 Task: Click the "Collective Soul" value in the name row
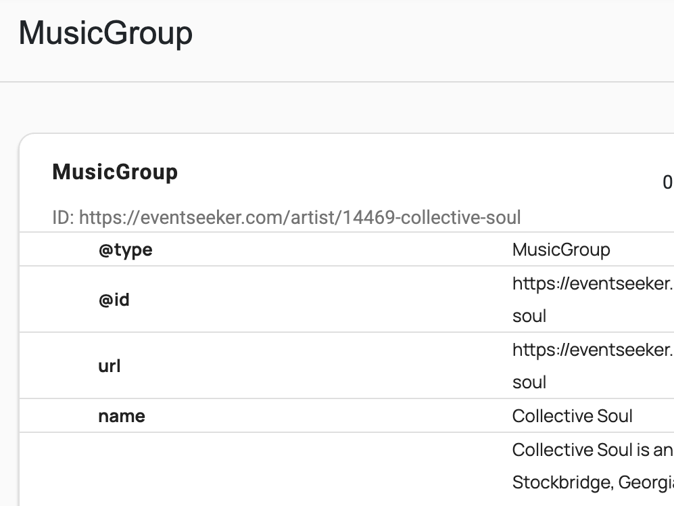[x=572, y=415]
